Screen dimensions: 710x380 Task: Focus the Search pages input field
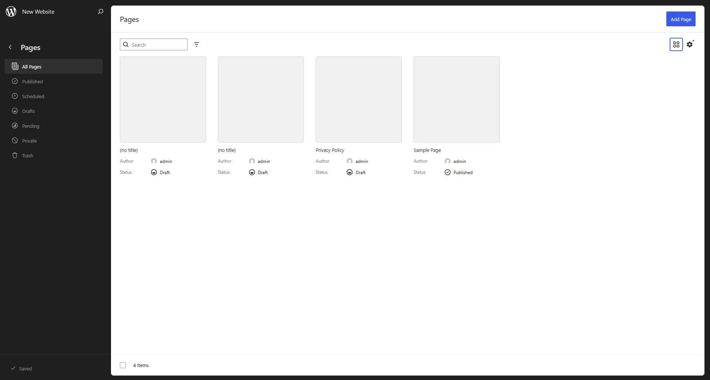click(x=154, y=44)
